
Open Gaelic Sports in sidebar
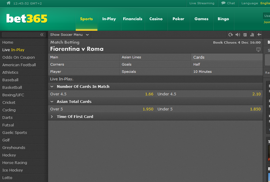point(24,133)
